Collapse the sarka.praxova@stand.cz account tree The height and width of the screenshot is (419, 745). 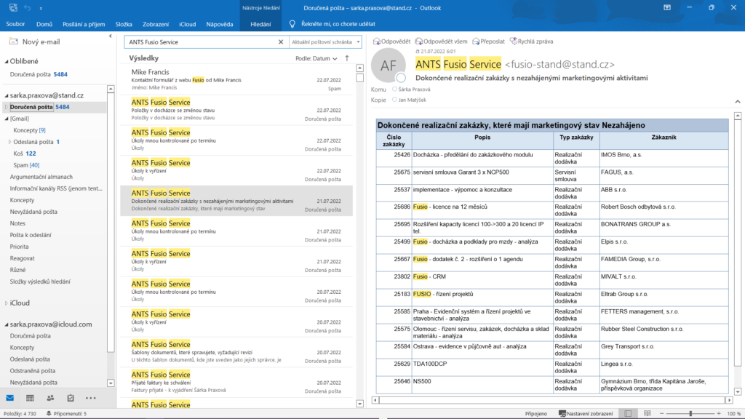(6, 95)
